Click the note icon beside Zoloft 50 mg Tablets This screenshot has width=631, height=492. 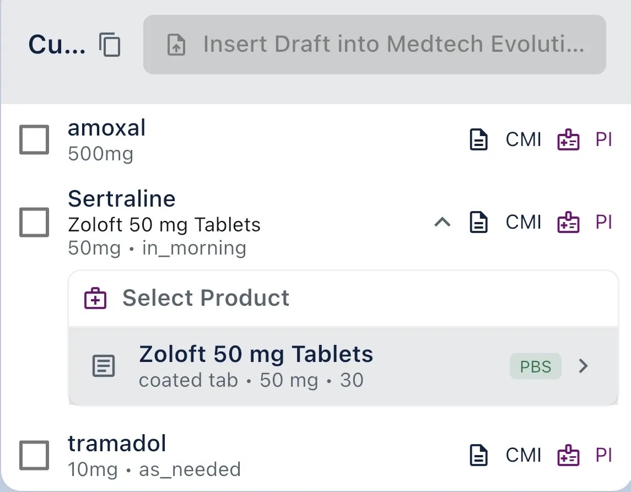104,365
